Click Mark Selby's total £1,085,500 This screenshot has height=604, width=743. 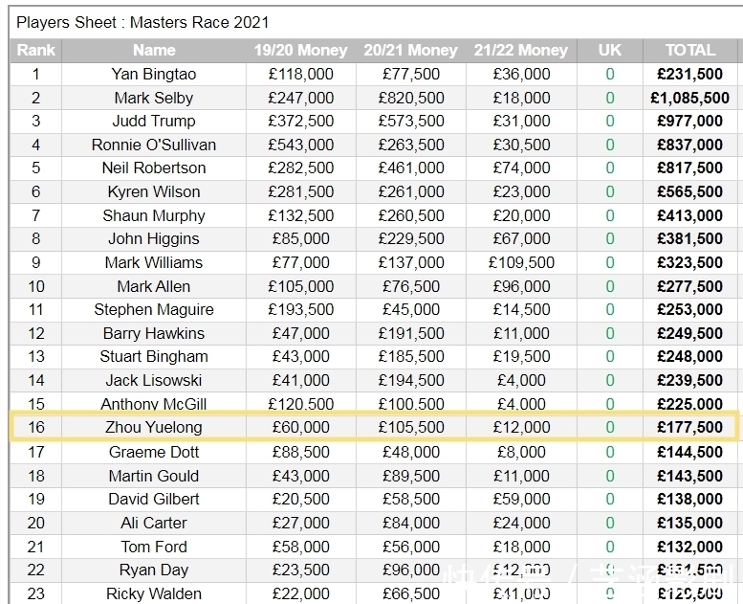[690, 98]
